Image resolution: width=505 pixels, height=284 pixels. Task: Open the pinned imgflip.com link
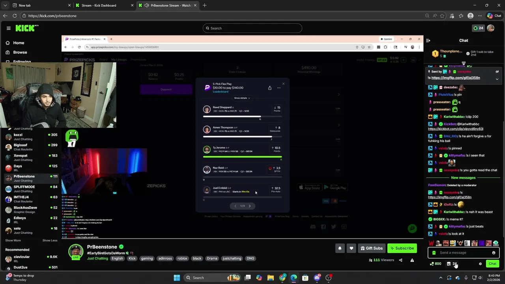456,78
